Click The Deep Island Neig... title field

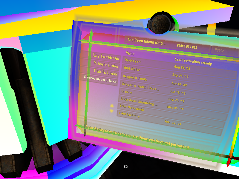(146, 41)
